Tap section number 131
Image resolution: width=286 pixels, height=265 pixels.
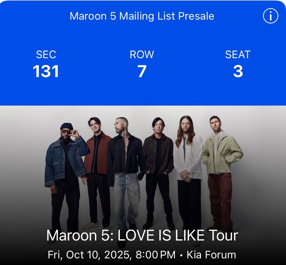click(46, 71)
